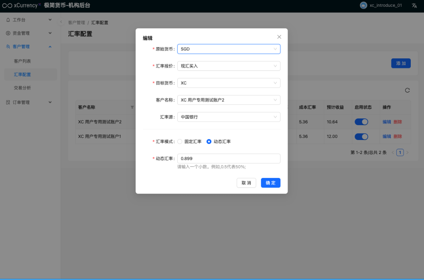Close the 编辑 dialog with X icon

point(279,37)
